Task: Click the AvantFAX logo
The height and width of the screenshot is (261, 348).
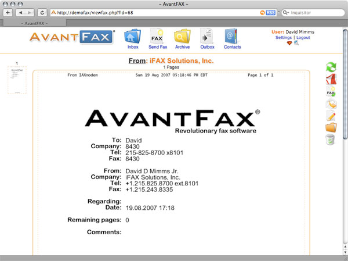Action: [72, 37]
